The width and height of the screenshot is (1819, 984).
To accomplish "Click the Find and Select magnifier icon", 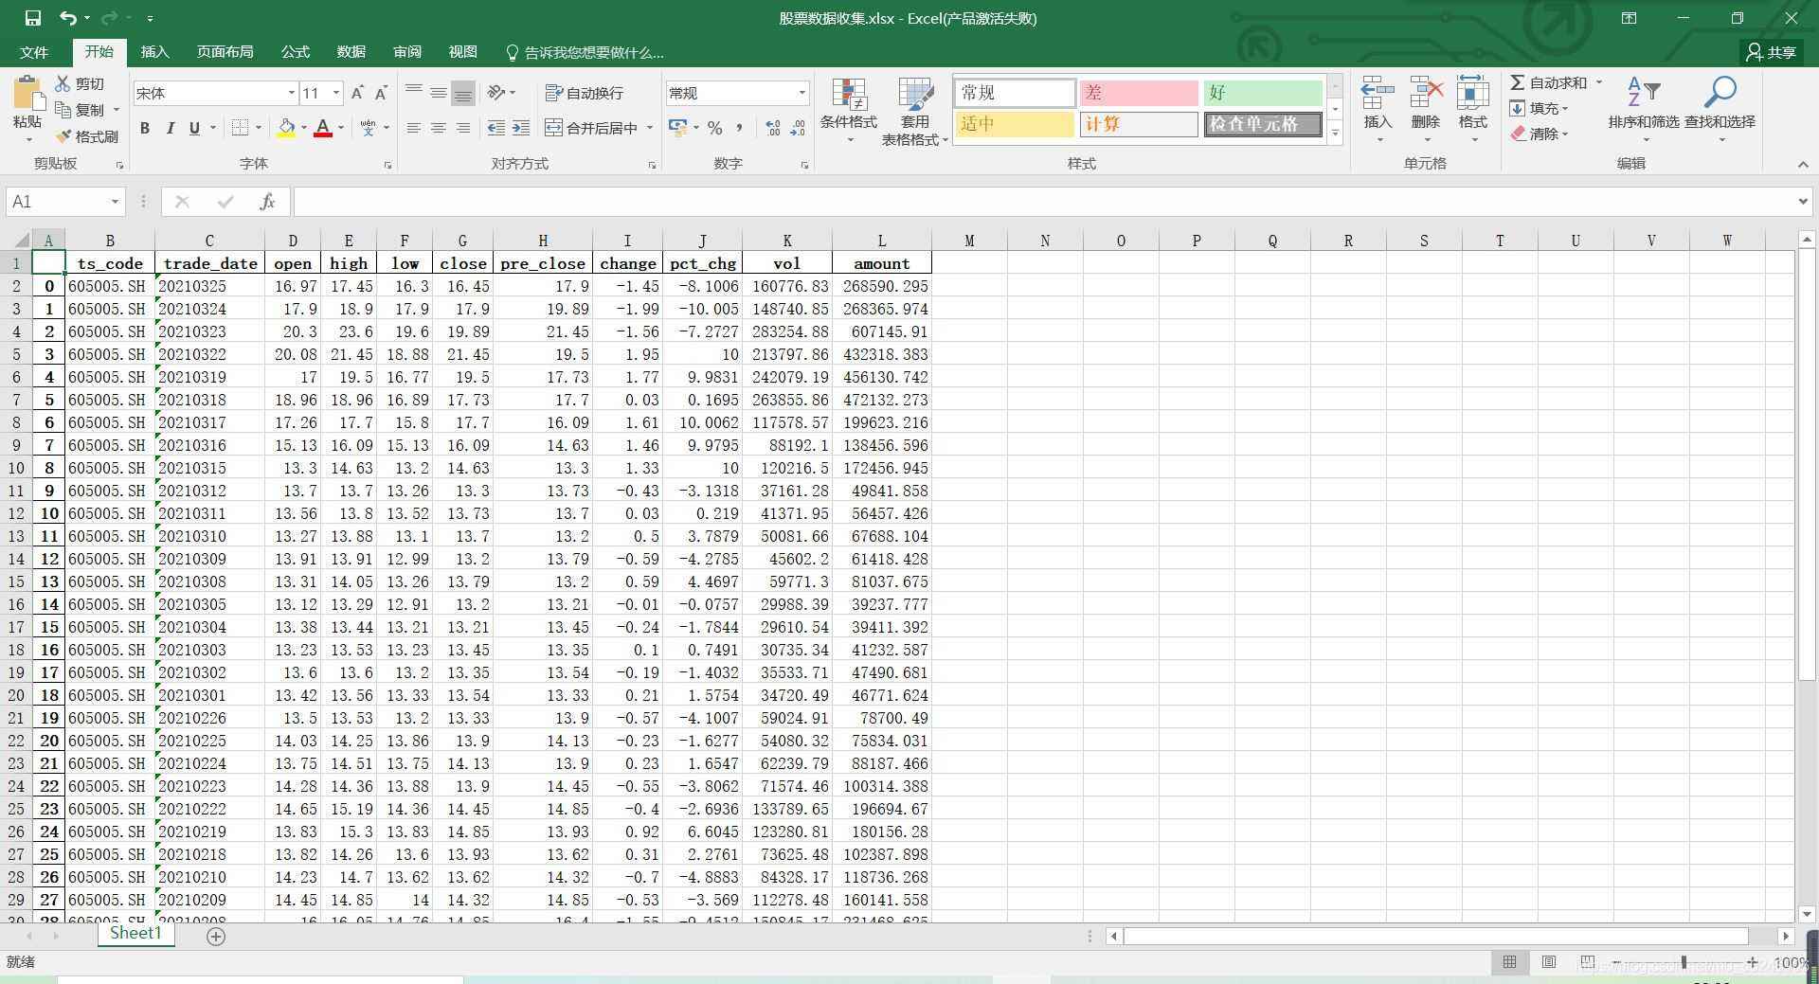I will pyautogui.click(x=1719, y=93).
